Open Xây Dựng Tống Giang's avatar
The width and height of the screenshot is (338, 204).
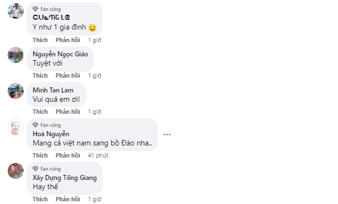[15, 171]
